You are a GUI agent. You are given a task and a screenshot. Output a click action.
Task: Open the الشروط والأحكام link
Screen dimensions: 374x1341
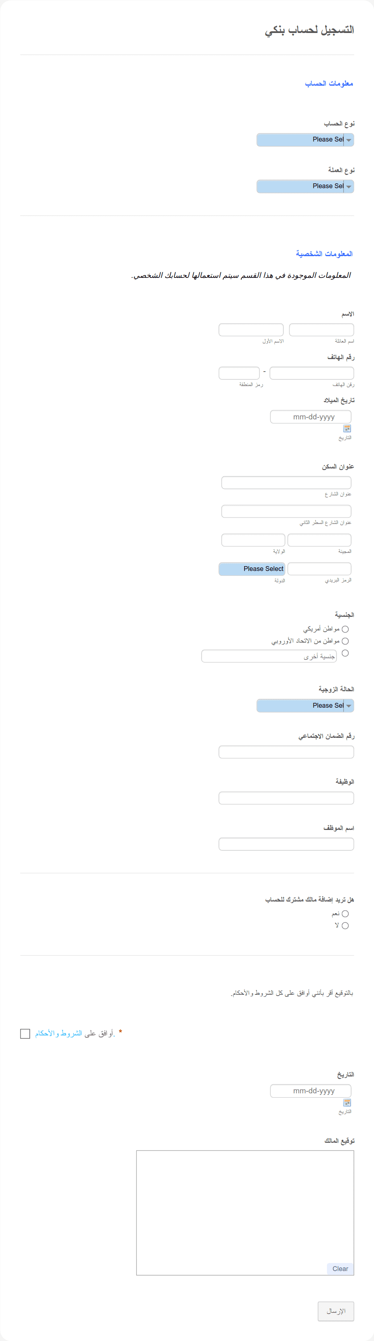pos(58,1033)
